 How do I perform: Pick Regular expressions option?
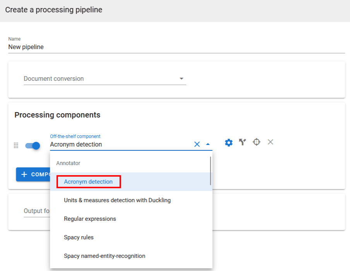click(90, 219)
